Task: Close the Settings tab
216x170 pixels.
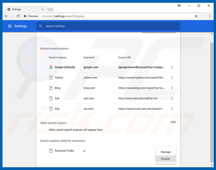Action: (42, 9)
